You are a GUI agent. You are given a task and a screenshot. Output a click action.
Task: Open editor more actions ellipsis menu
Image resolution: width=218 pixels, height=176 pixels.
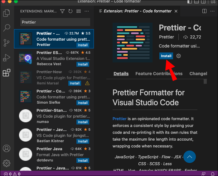tap(212, 11)
